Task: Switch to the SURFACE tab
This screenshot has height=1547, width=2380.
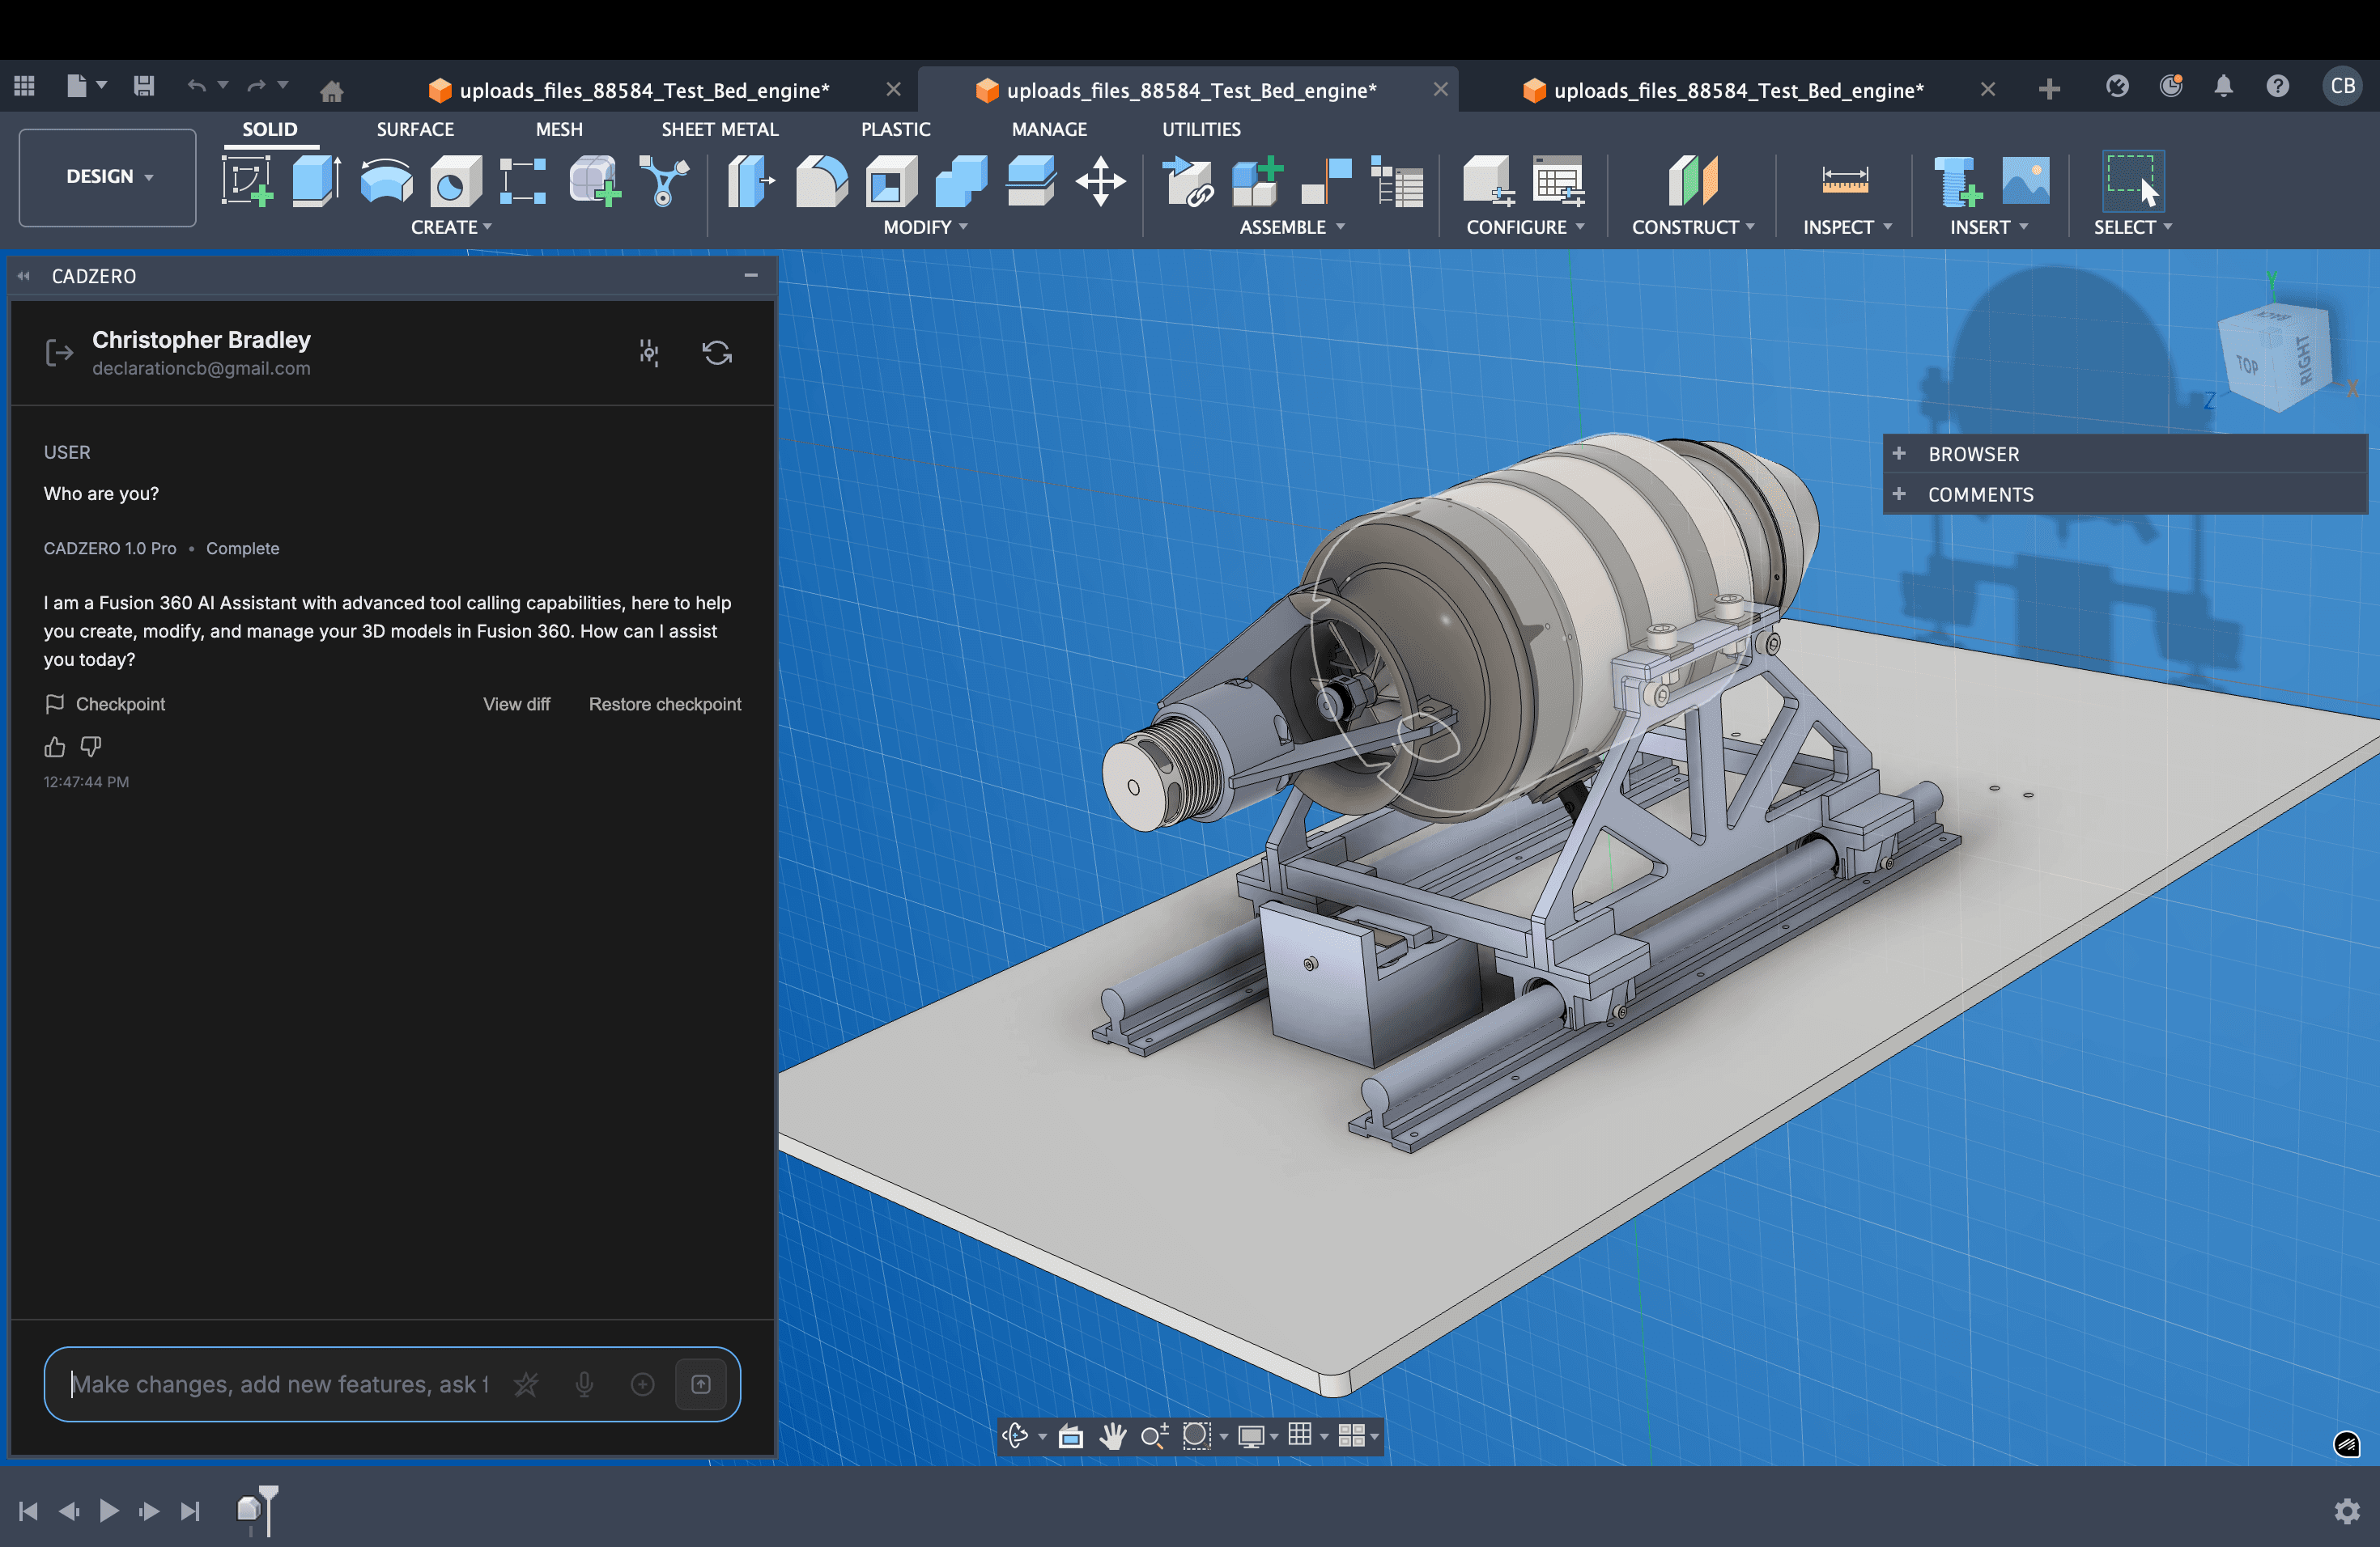Action: [415, 129]
